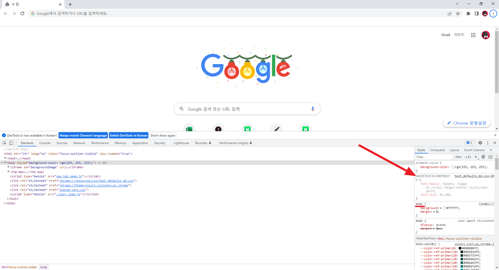Click the white swatch beside rgb(255, 255, 255)
The height and width of the screenshot is (270, 499).
click(x=453, y=167)
